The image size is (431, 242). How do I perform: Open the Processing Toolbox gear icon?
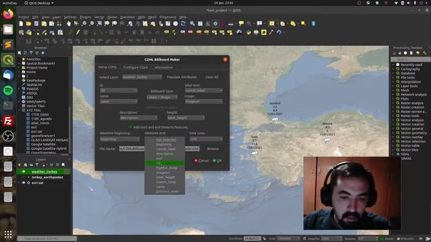coord(215,24)
